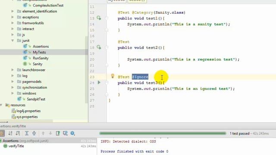
Task: Click the project panel vertical scrollbar
Action: (x=86, y=69)
